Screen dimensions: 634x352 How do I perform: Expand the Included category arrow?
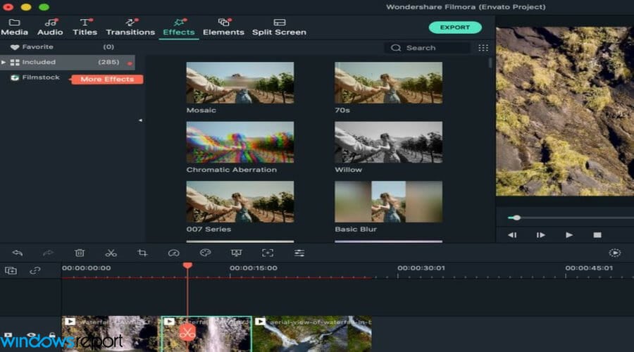click(x=4, y=62)
